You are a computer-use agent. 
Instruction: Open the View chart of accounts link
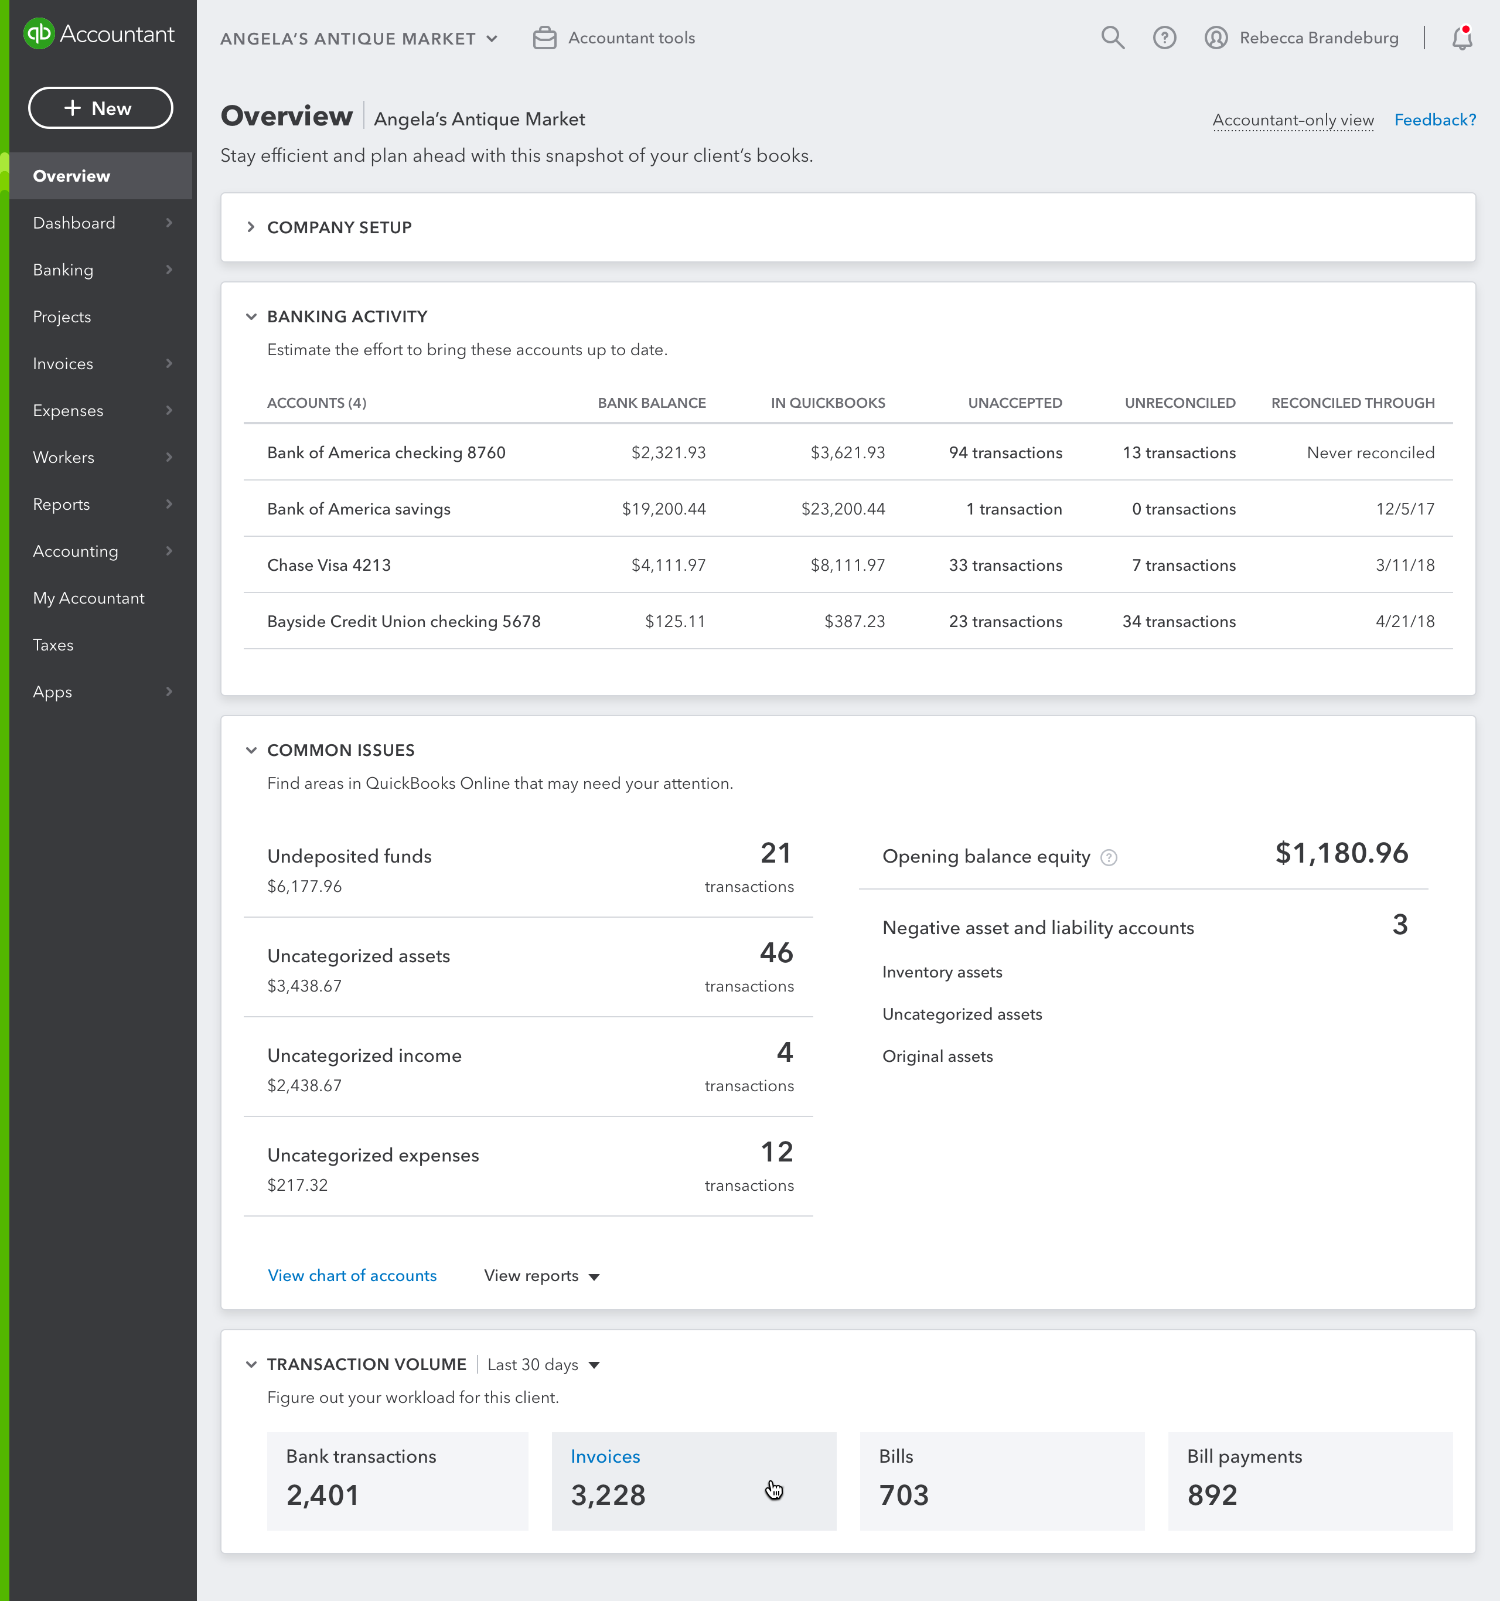(352, 1276)
